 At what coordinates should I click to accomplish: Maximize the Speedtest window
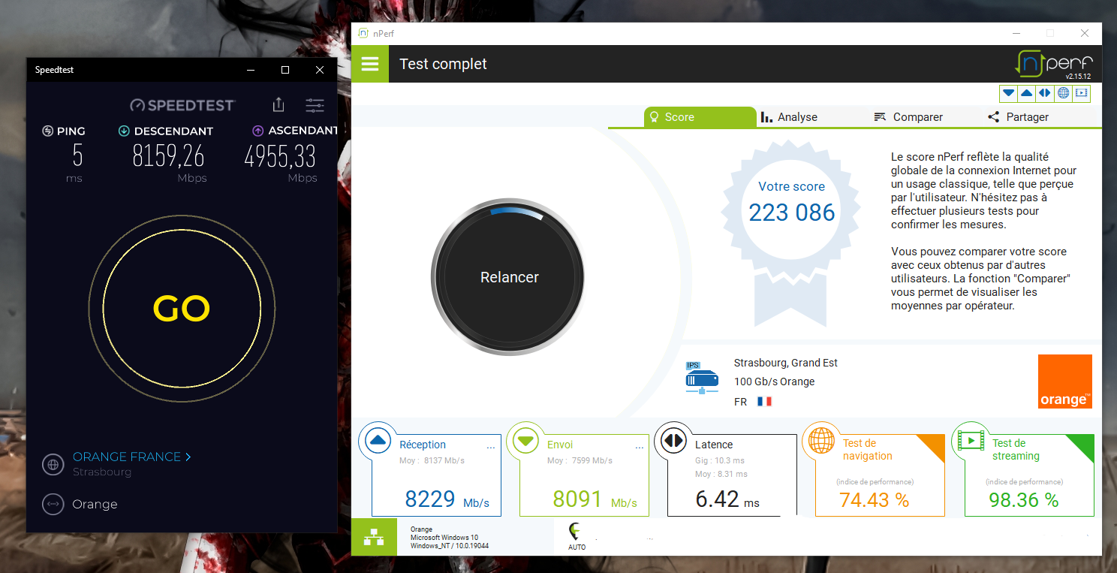[x=285, y=70]
